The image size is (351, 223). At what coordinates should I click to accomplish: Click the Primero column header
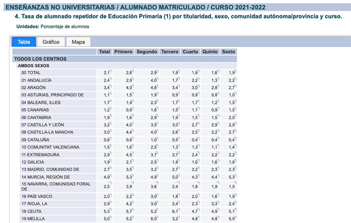123,52
